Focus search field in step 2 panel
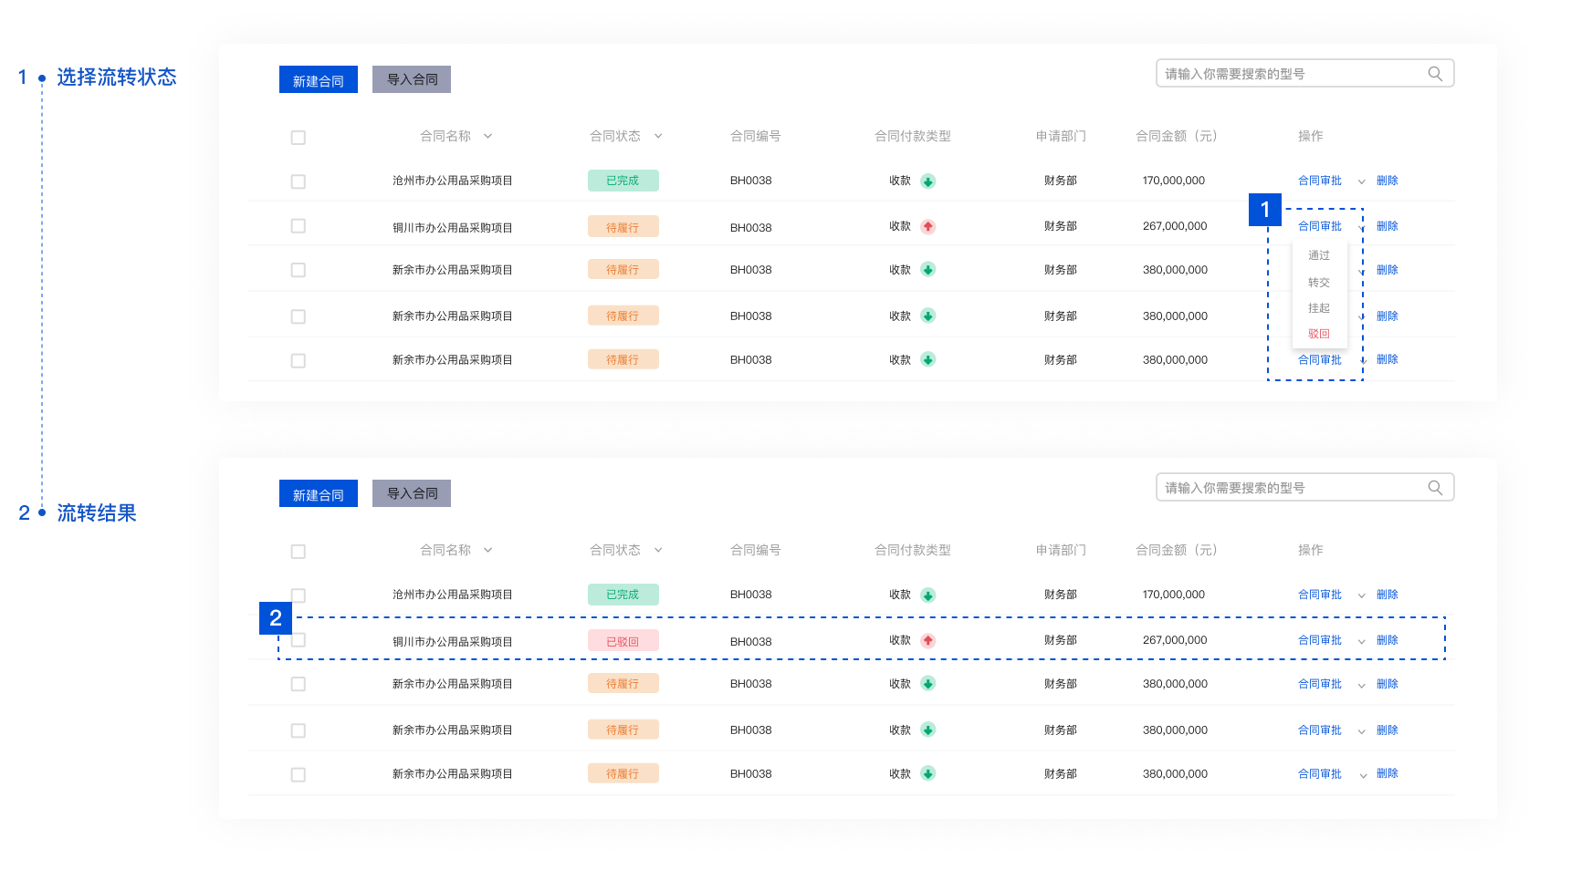 tap(1304, 488)
